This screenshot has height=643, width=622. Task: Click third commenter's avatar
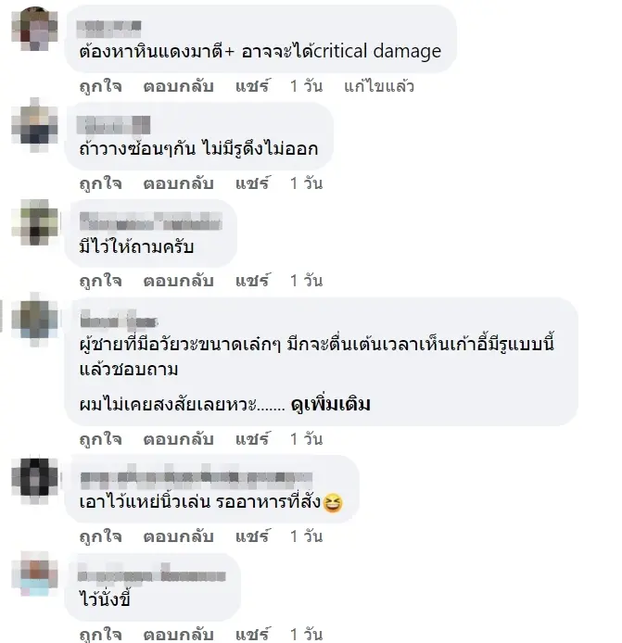(x=35, y=222)
